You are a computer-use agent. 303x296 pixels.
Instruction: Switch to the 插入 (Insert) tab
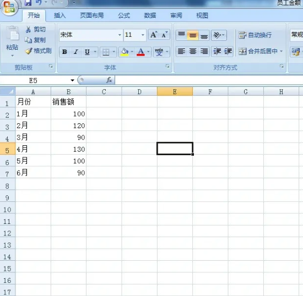59,15
